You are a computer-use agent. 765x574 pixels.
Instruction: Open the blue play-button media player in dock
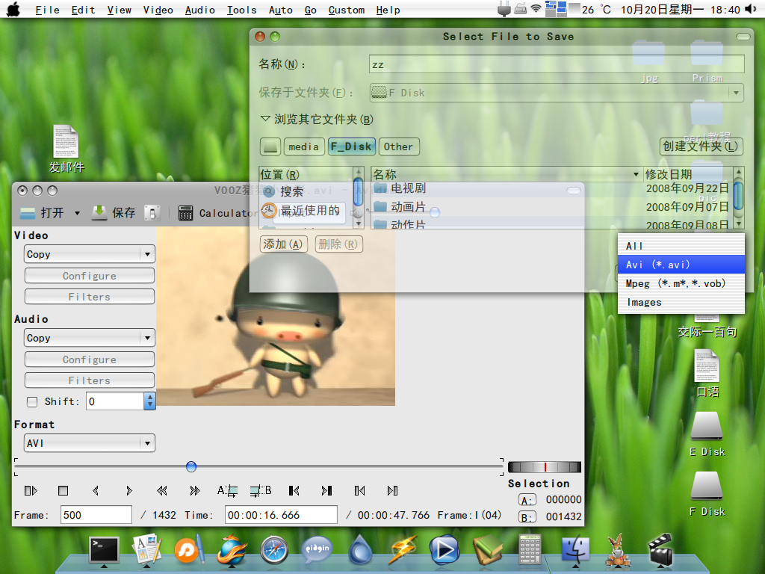[x=445, y=550]
